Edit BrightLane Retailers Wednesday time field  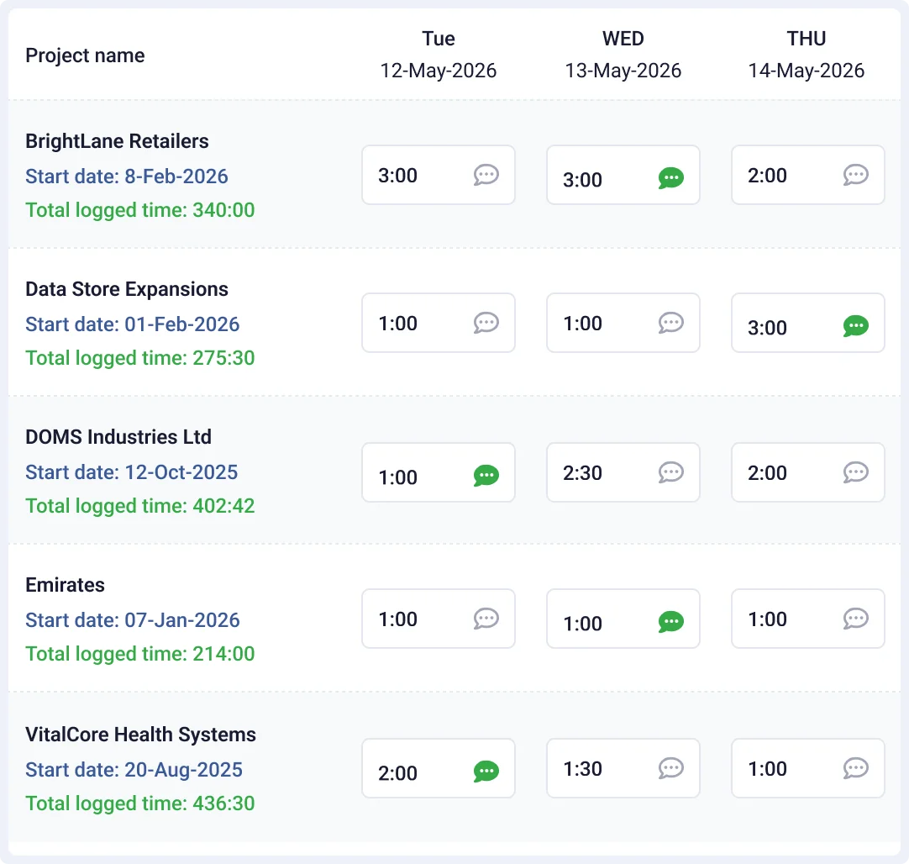(x=623, y=175)
